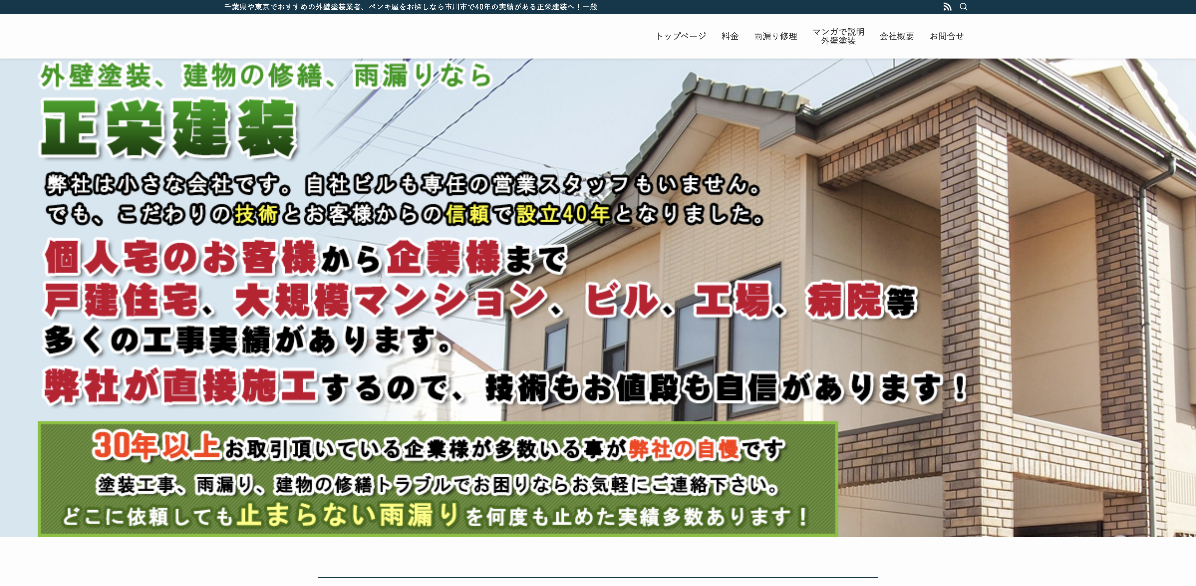Open マンガで説明 外壁塗装 menu item
1196x586 pixels.
(x=838, y=36)
